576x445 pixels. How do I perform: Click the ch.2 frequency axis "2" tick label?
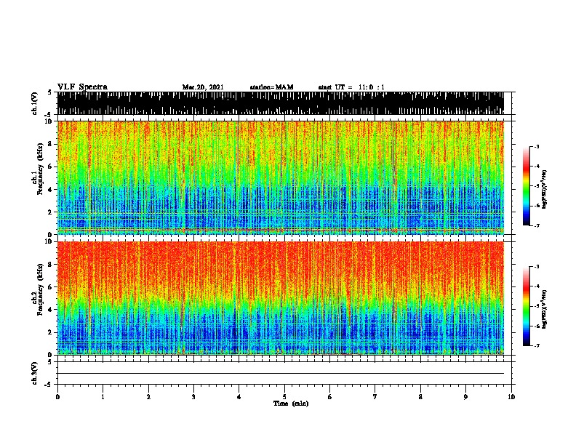tap(51, 332)
